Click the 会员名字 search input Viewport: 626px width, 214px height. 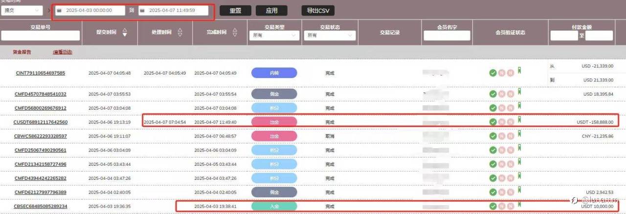coord(447,36)
